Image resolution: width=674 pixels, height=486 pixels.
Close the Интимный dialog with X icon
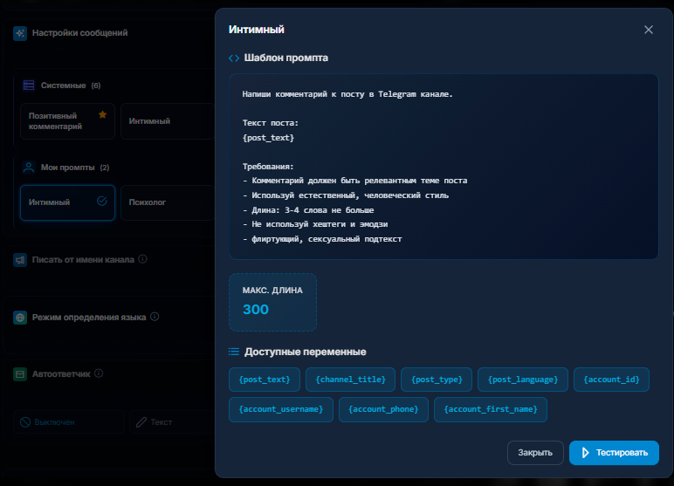[648, 30]
